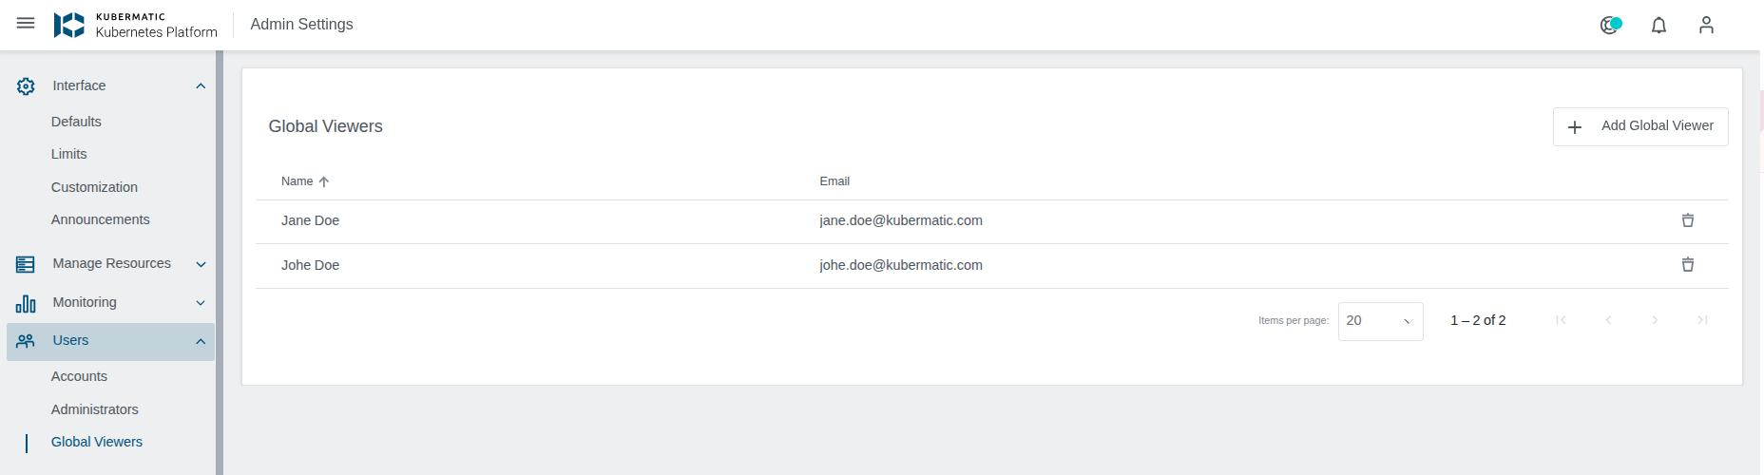Go to Administrators page
The width and height of the screenshot is (1764, 475).
click(95, 409)
